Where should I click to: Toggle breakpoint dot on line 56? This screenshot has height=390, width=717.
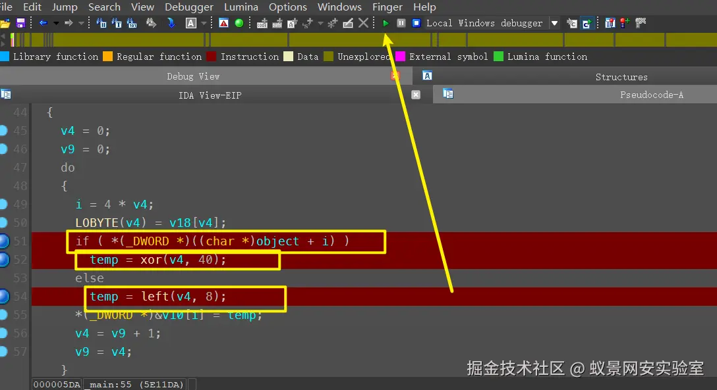pyautogui.click(x=3, y=333)
